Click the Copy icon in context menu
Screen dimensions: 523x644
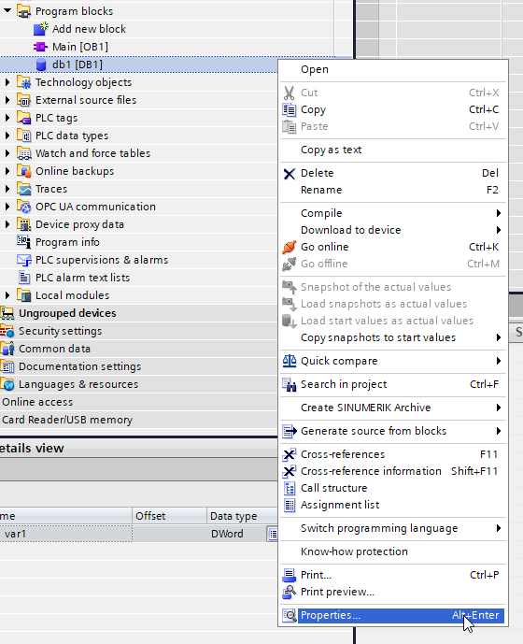click(x=290, y=109)
